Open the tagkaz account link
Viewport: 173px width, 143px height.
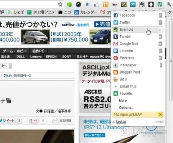pyautogui.click(x=121, y=122)
